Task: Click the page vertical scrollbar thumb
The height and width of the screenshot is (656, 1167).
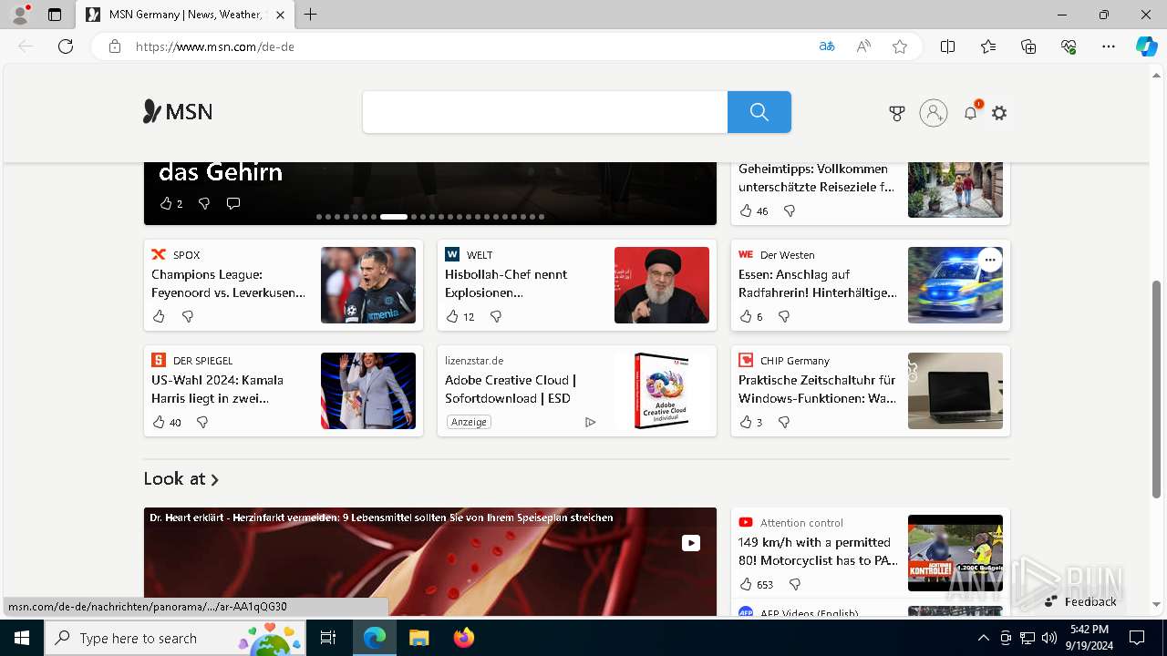Action: (1157, 389)
